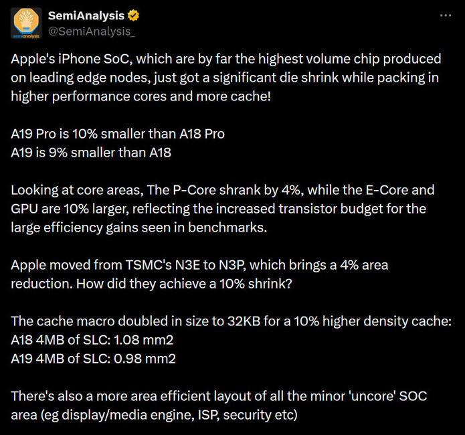465x435 pixels.
Task: Click the "large efficiency gains seen in benchmarks" line
Action: [134, 227]
